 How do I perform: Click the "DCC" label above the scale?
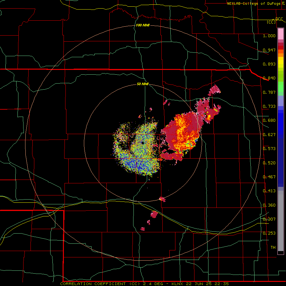pyautogui.click(x=279, y=19)
